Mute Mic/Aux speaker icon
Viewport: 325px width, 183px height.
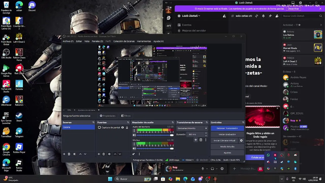(134, 148)
